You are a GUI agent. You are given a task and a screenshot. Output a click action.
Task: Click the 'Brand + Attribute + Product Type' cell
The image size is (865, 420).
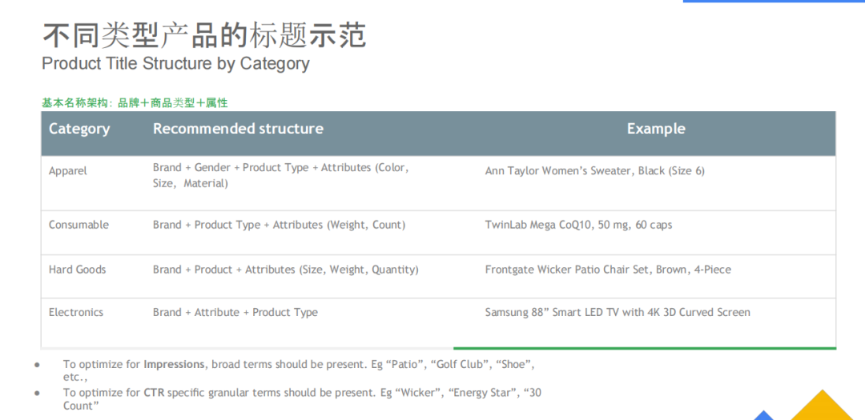coord(235,313)
